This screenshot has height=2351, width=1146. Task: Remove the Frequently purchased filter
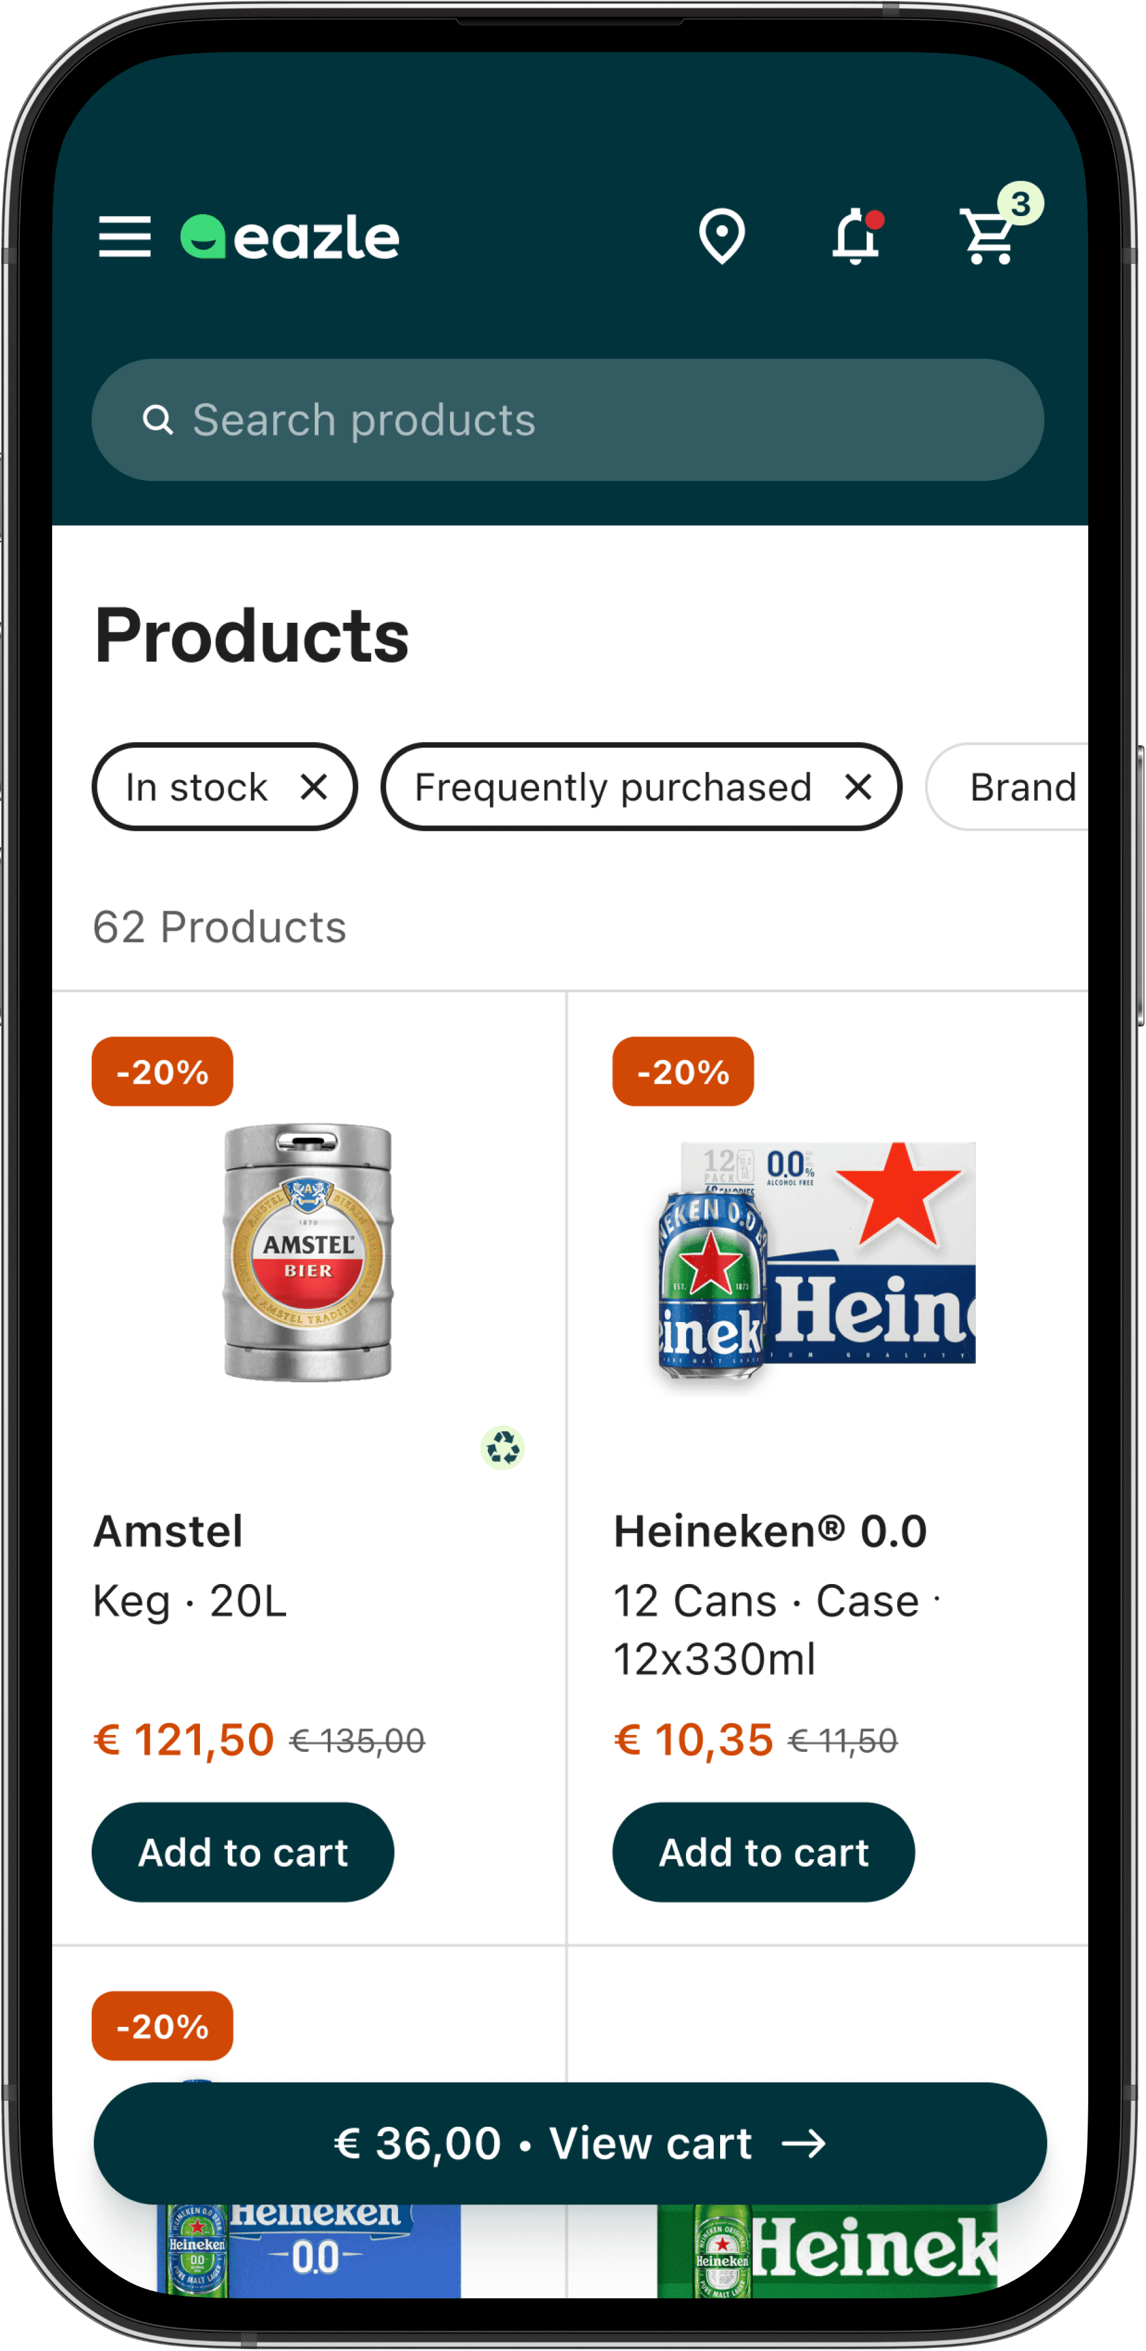859,787
